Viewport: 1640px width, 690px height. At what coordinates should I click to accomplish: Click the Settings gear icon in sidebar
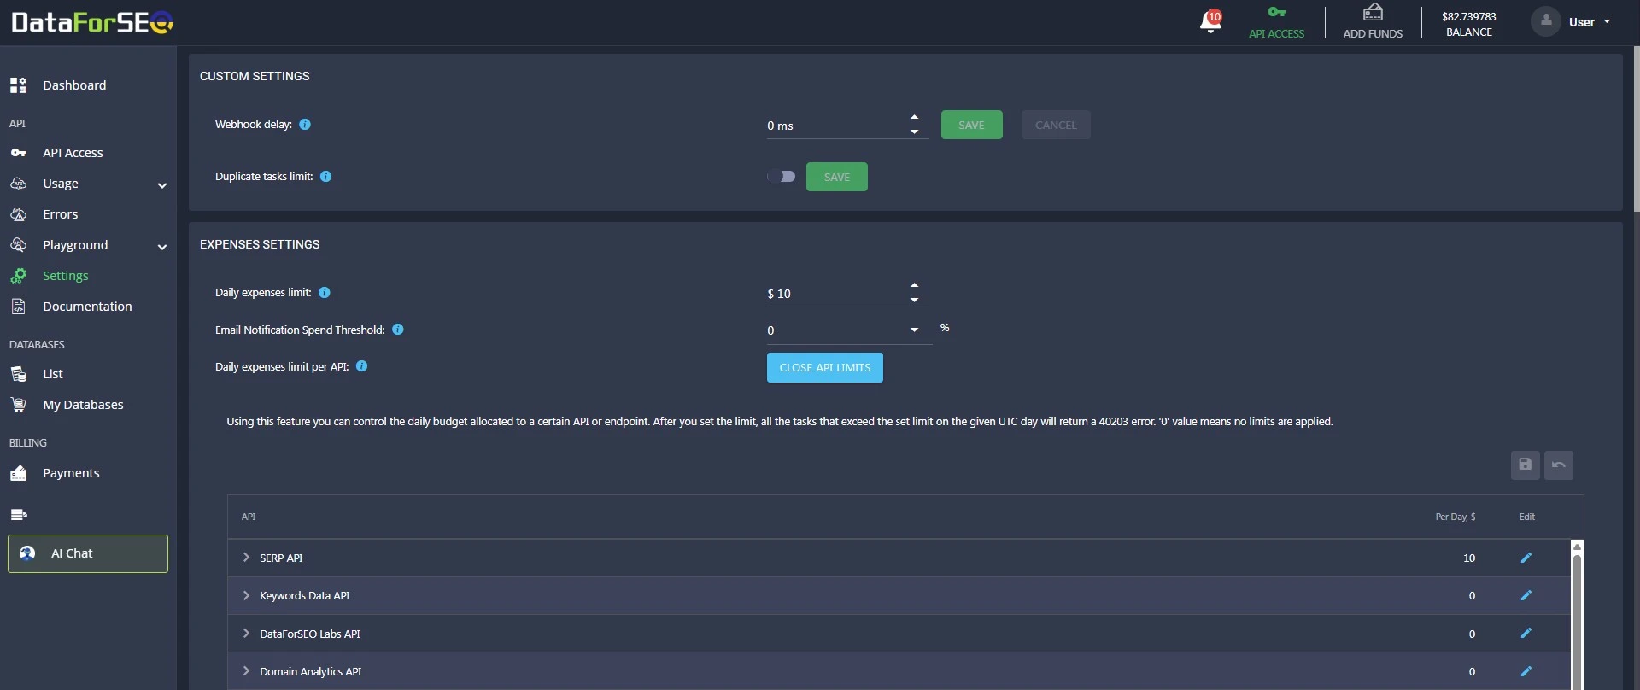[18, 276]
